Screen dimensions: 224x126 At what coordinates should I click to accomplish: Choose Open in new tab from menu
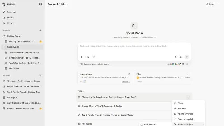pos(188,119)
